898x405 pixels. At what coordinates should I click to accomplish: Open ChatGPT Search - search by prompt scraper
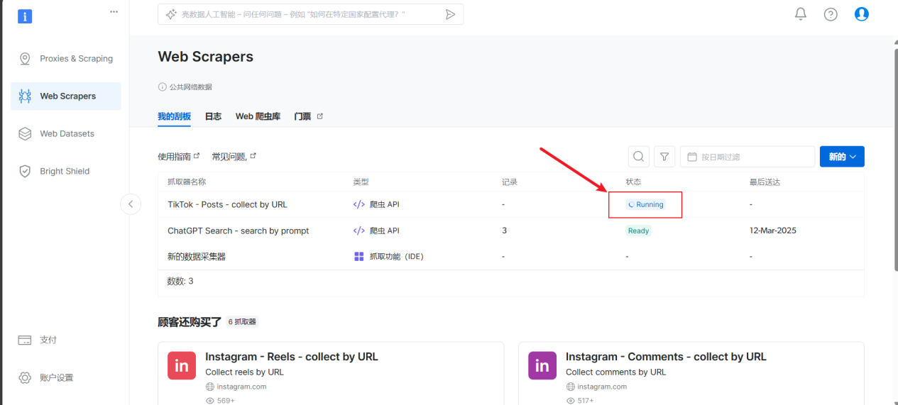coord(238,231)
